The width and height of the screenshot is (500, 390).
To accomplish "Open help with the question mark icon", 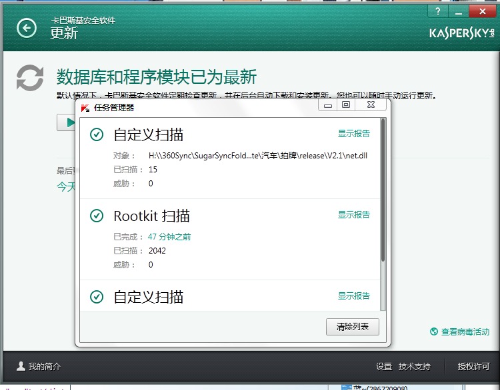I will point(438,12).
